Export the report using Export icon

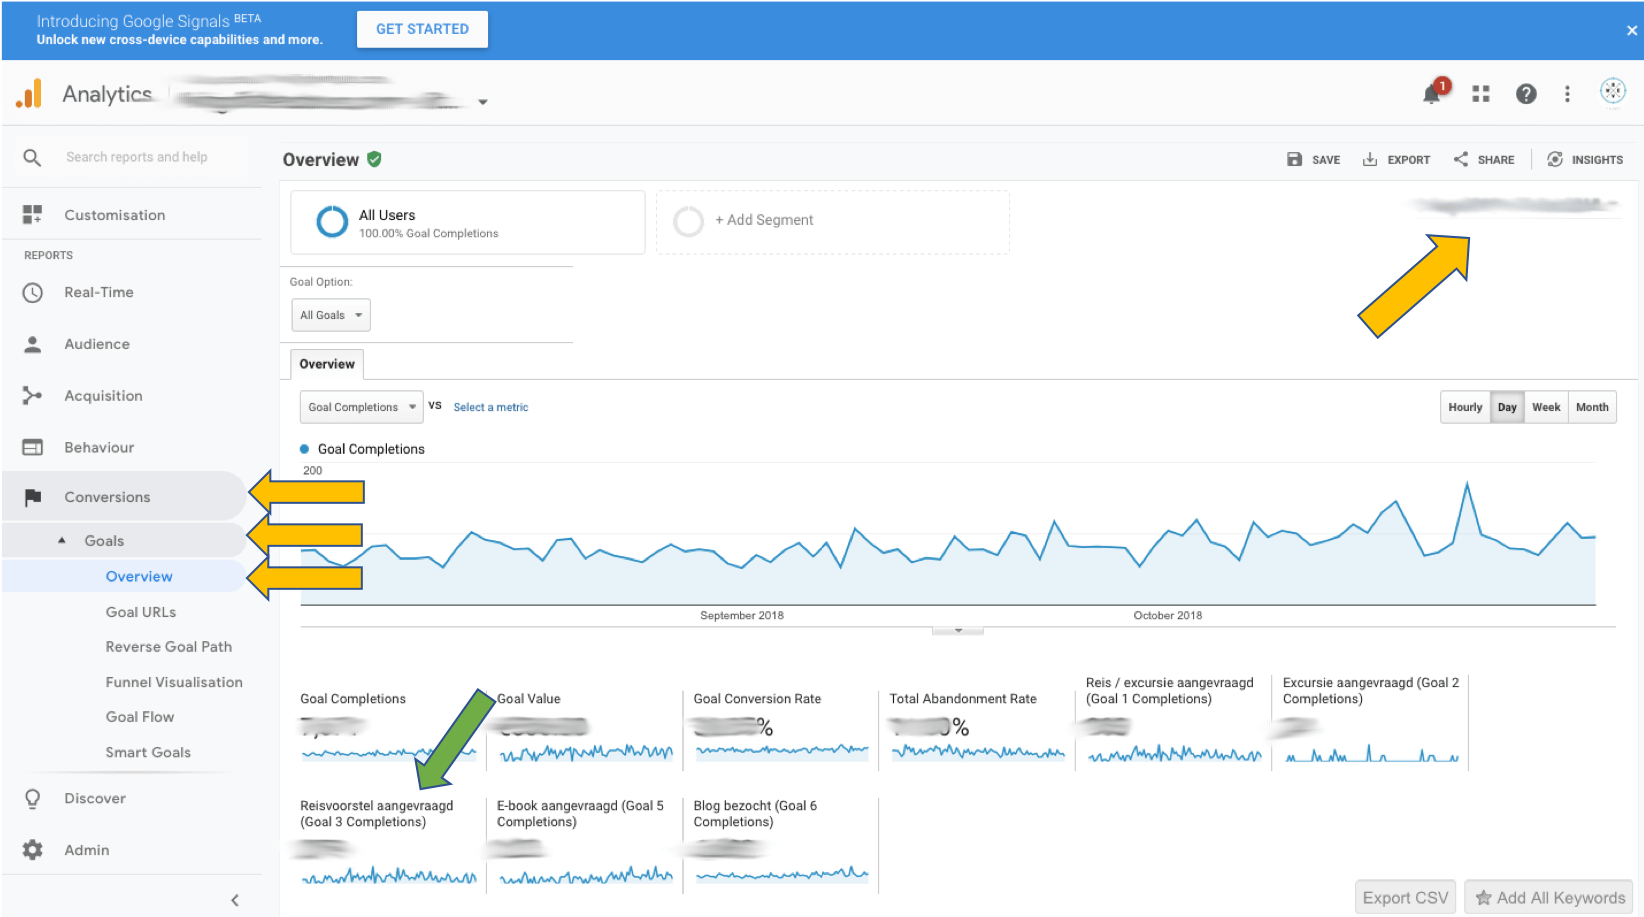[1370, 159]
